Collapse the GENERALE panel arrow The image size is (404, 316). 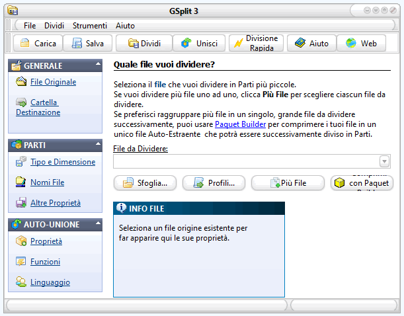(98, 63)
